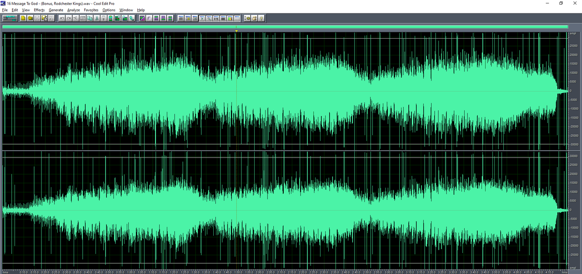
Task: Open Help with the yellow question mark icon
Action: [261, 18]
